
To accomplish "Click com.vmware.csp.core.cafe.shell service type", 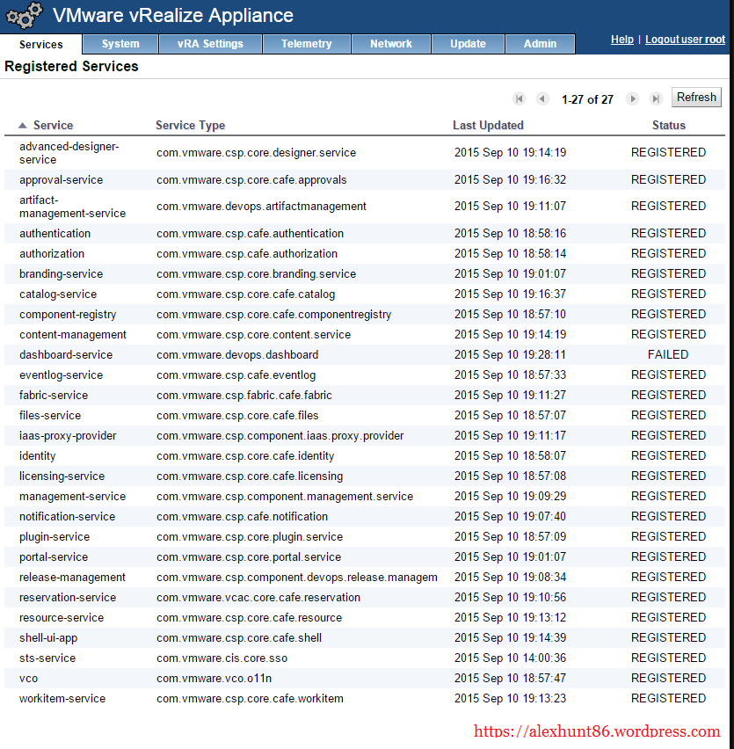I will pyautogui.click(x=239, y=637).
